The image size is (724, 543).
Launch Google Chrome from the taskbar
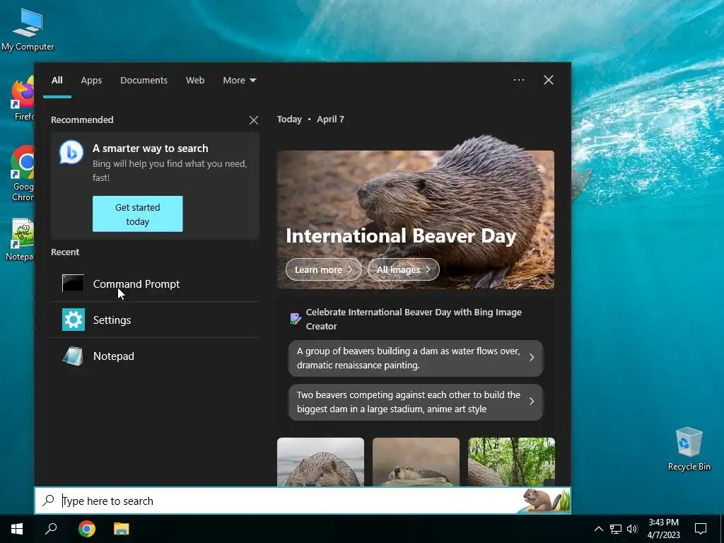click(x=87, y=529)
